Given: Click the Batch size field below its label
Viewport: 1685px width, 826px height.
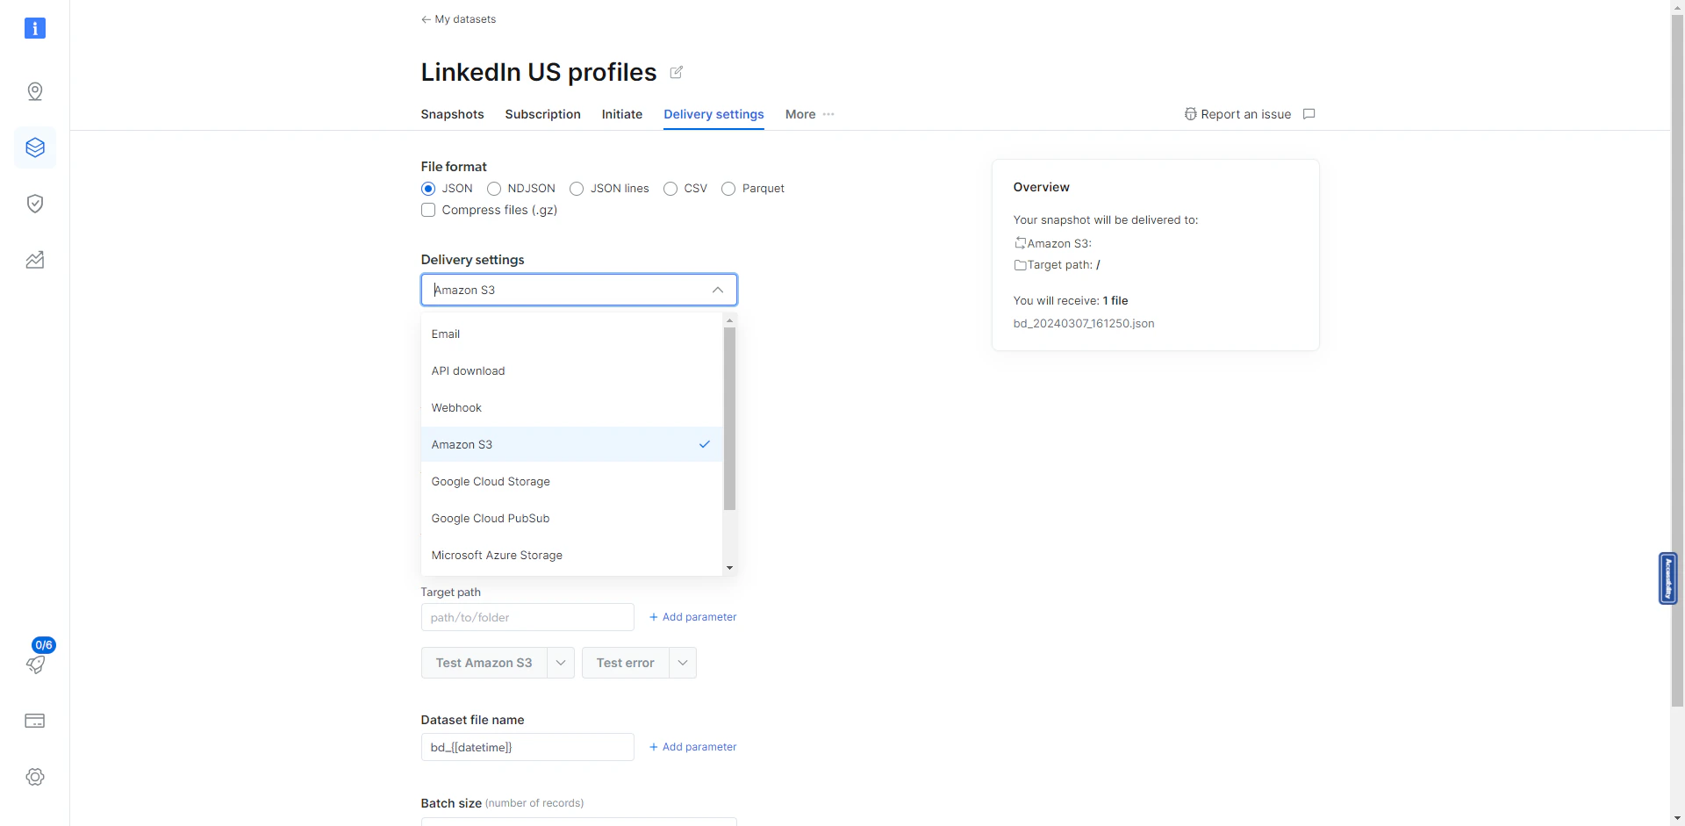Looking at the screenshot, I should [x=579, y=822].
